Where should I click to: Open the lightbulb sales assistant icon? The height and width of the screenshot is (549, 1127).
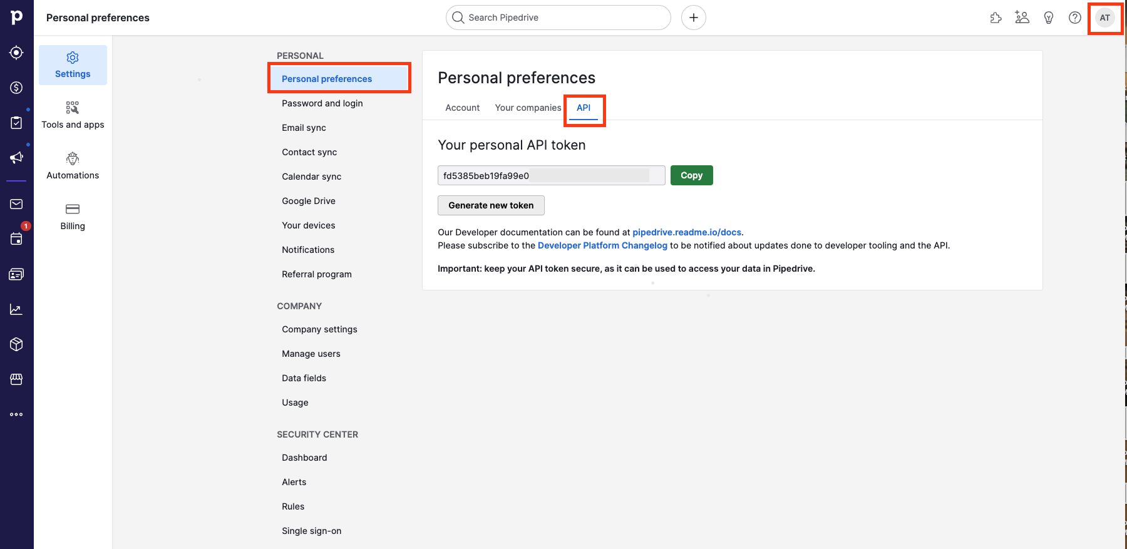coord(1049,18)
